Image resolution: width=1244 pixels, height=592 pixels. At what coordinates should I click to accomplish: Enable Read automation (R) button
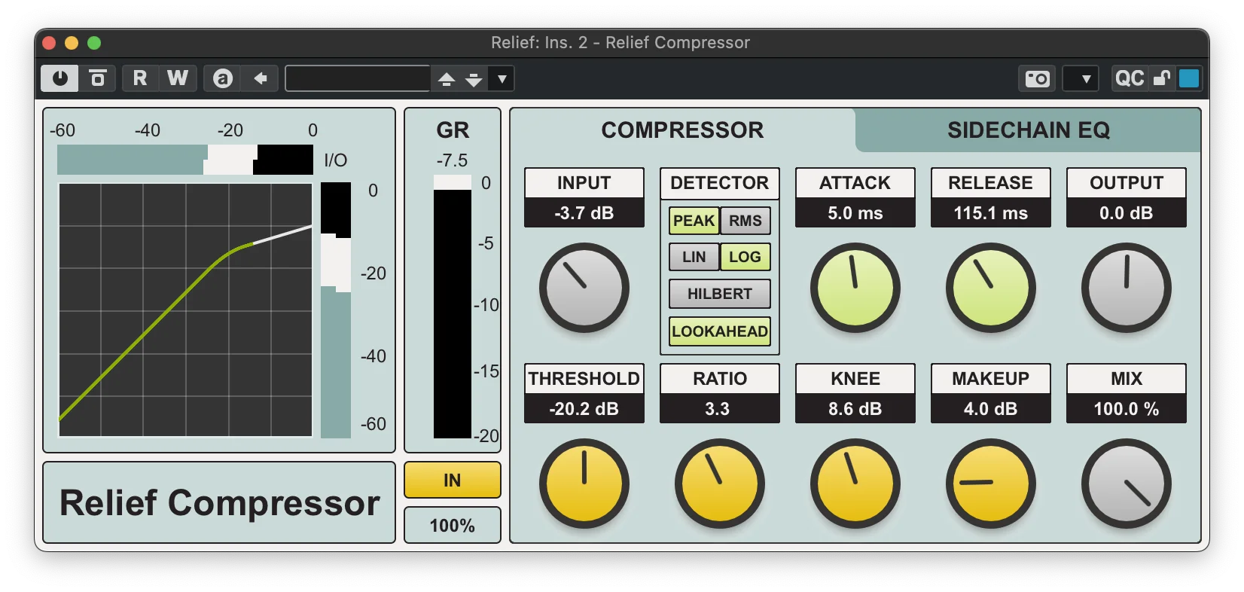(140, 78)
